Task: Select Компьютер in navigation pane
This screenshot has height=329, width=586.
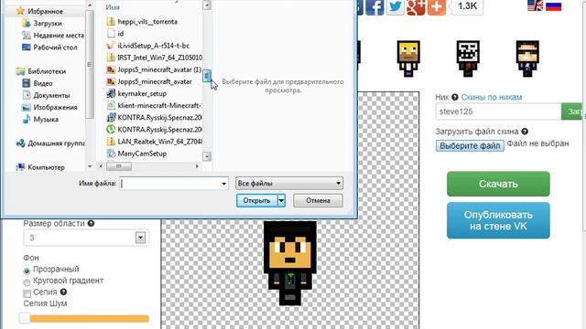Action: [x=40, y=167]
